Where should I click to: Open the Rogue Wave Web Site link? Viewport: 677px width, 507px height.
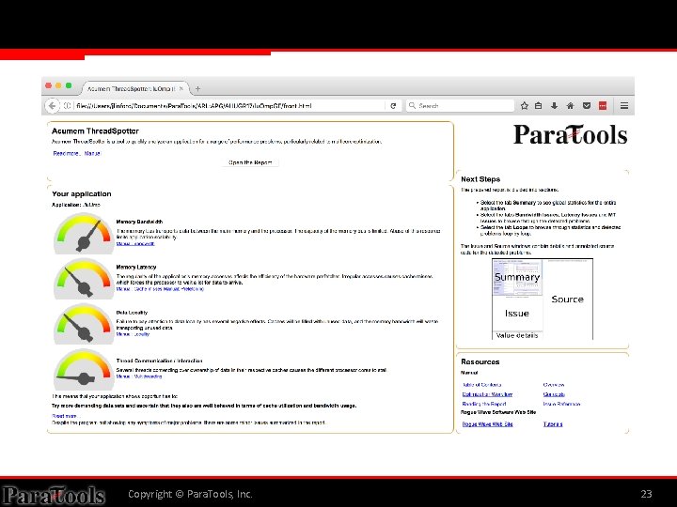487,424
